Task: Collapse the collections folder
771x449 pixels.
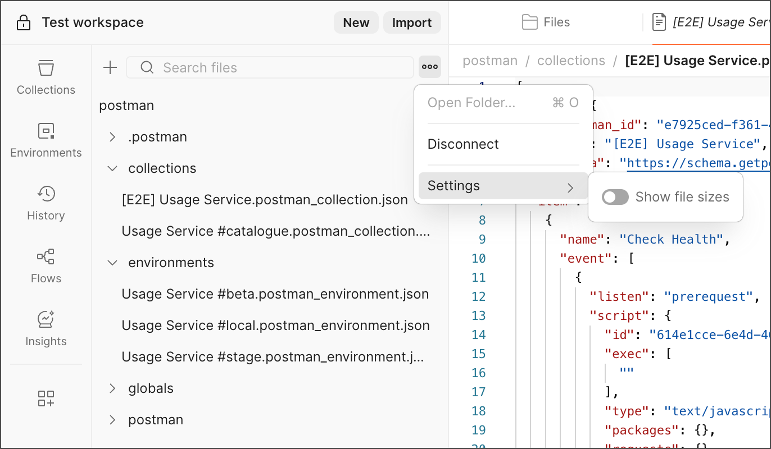Action: click(x=112, y=168)
